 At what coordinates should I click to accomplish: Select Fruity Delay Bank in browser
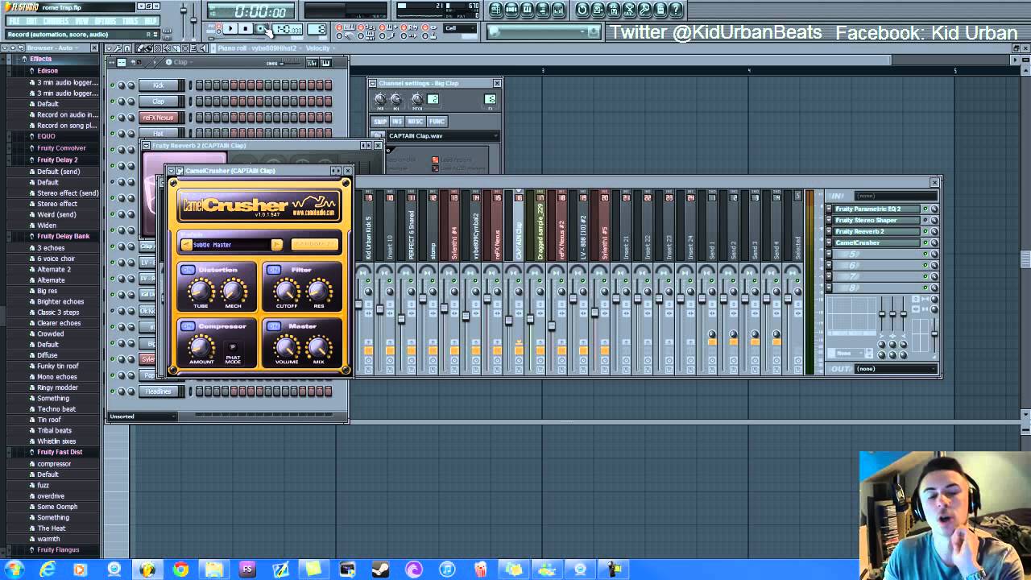63,236
